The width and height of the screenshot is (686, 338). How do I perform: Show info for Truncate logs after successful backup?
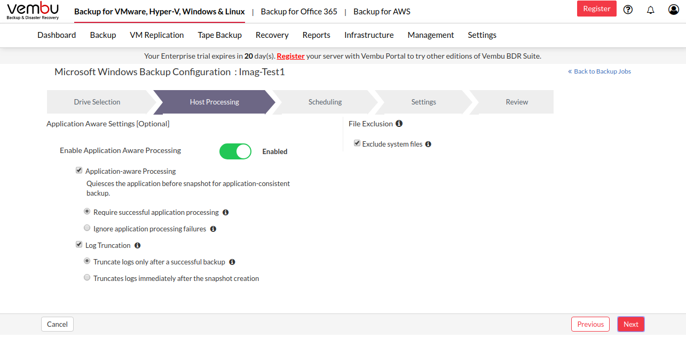coord(232,262)
